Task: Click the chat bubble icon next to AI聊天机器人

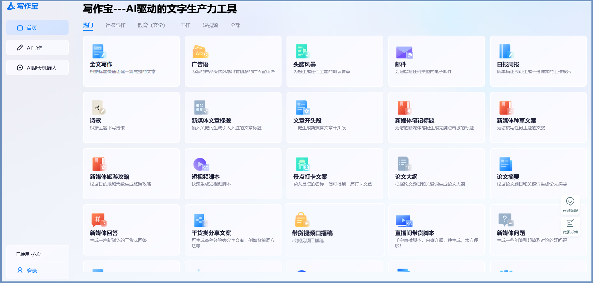Action: pos(20,67)
